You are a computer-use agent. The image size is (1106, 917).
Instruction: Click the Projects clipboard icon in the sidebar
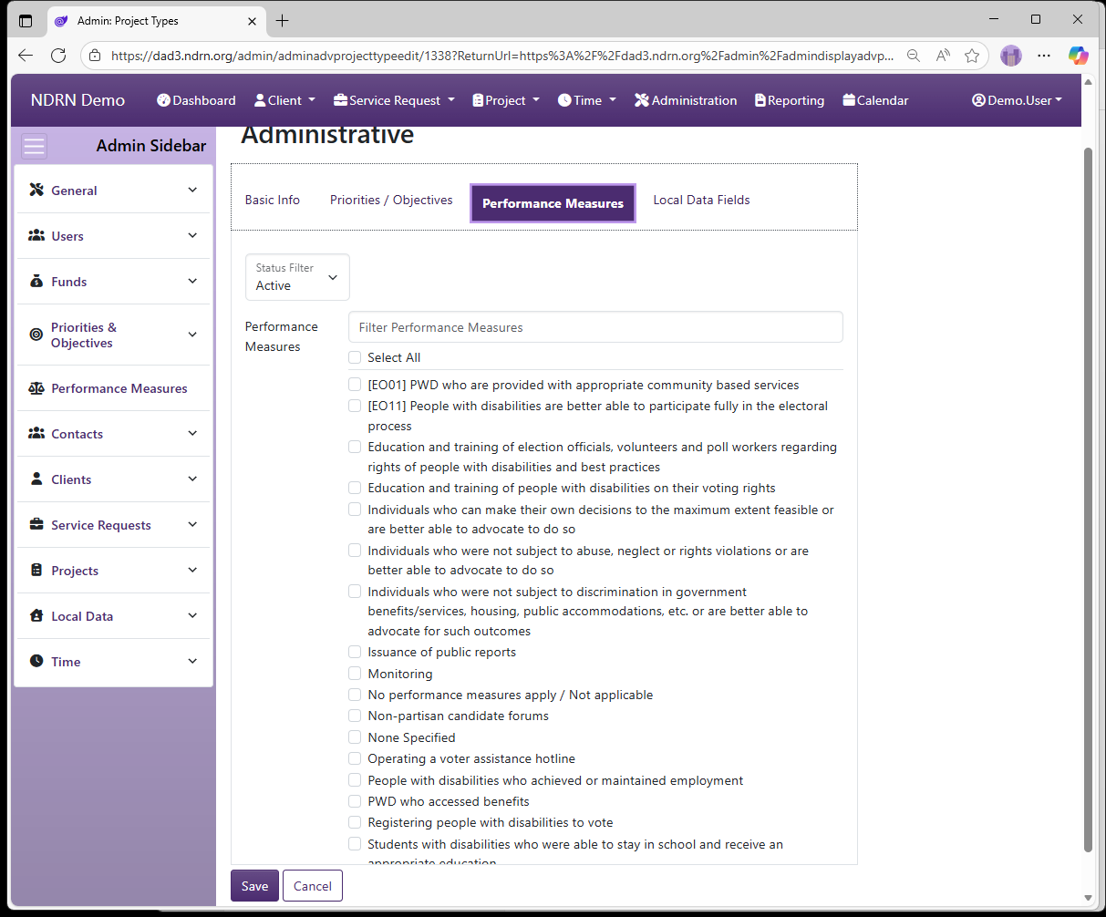pos(36,570)
